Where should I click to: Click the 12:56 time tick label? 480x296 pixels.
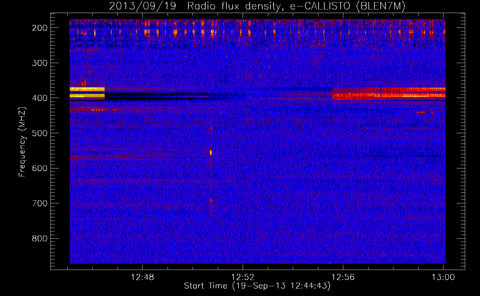(x=343, y=277)
